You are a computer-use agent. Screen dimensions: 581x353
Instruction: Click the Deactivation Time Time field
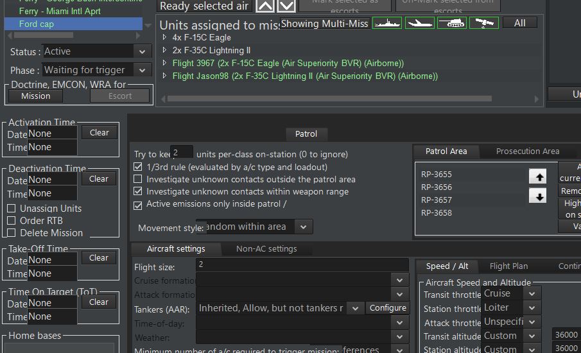point(52,193)
